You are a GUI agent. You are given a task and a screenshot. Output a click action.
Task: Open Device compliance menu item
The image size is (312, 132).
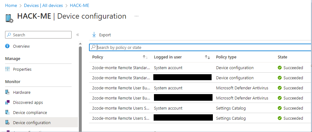pos(30,112)
